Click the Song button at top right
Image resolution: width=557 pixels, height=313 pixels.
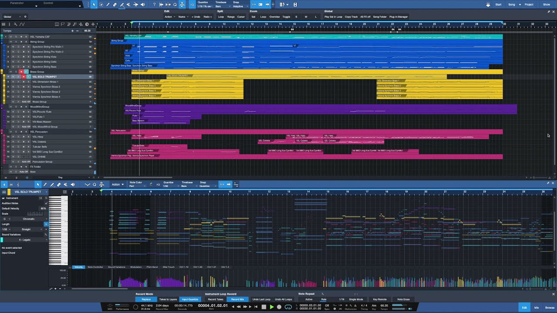click(x=512, y=4)
